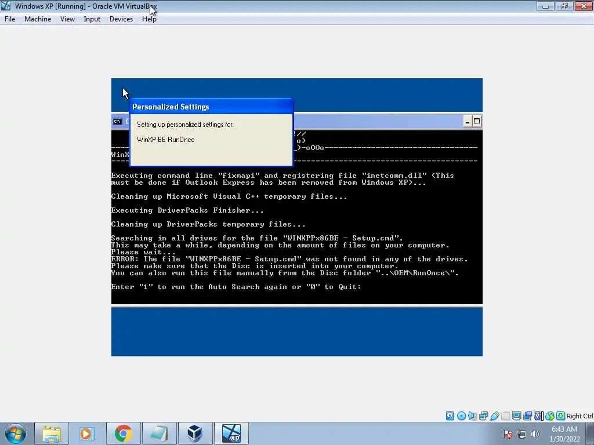Click the network adapters indicator icon
Viewport: 594px width, 445px height.
(x=483, y=416)
